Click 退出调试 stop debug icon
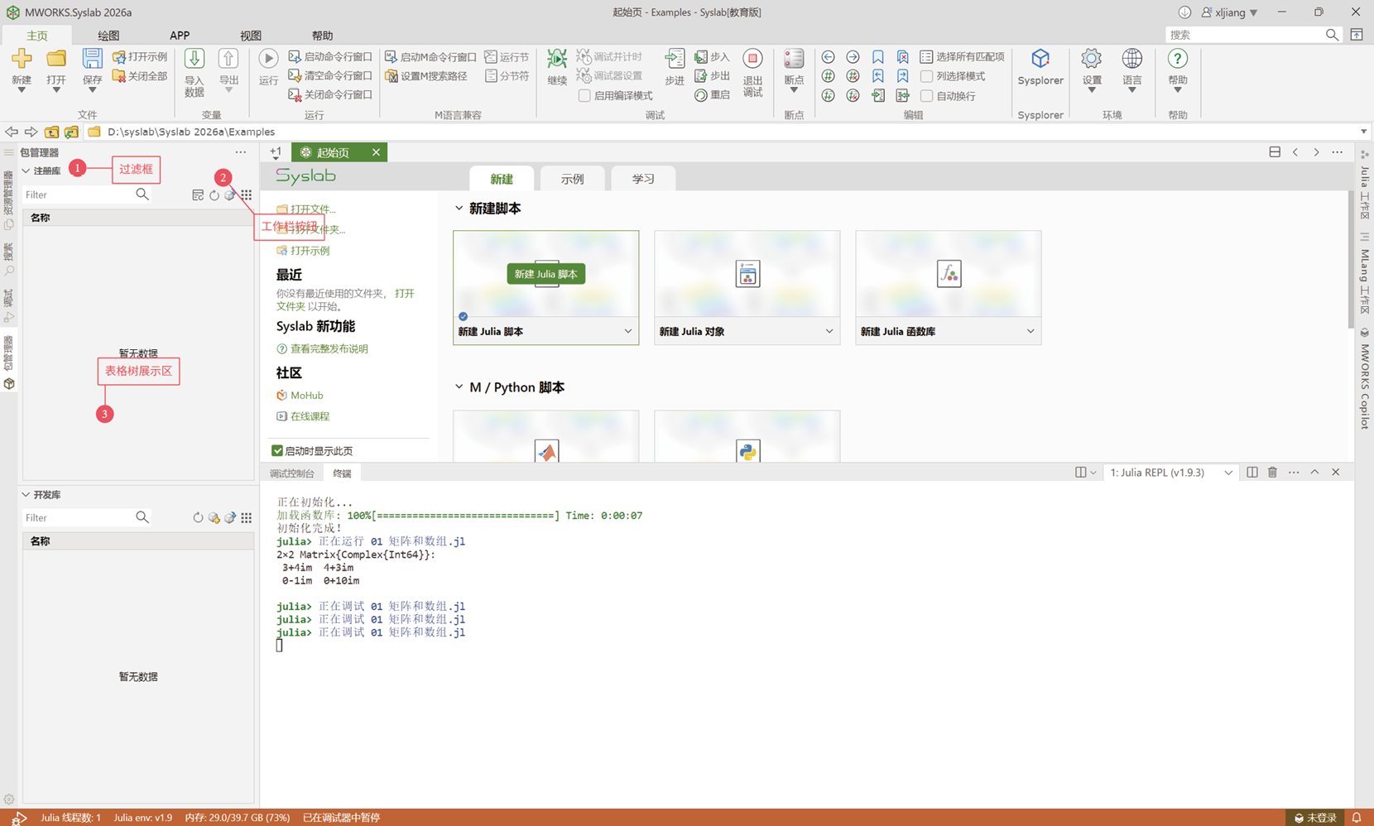The width and height of the screenshot is (1374, 826). point(752,59)
